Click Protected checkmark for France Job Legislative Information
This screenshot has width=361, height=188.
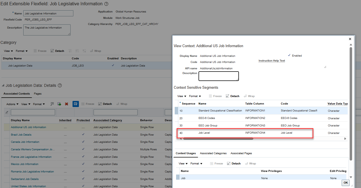tap(83, 157)
